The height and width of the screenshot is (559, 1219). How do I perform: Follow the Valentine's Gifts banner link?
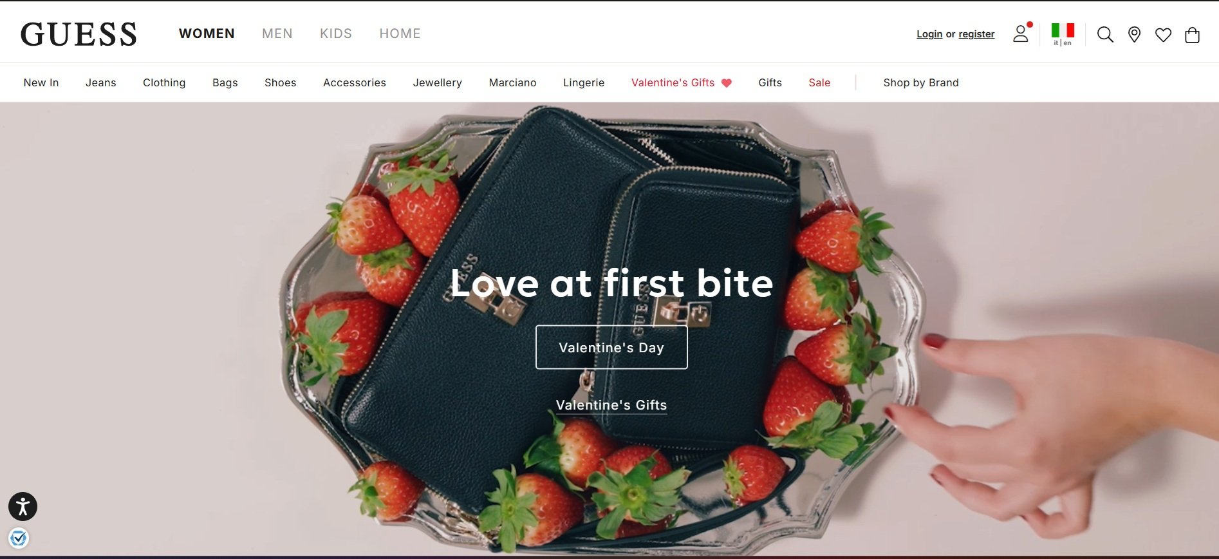tap(611, 405)
